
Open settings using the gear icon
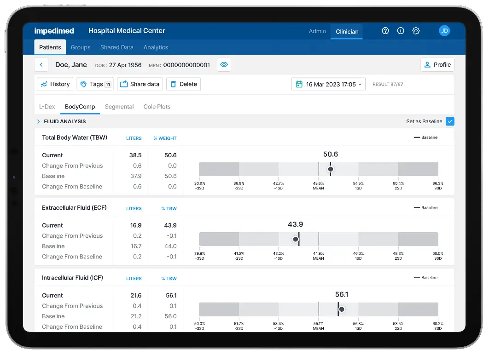point(416,31)
